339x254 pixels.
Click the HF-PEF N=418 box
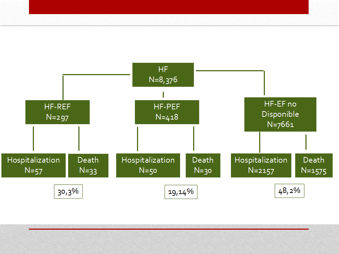[167, 112]
